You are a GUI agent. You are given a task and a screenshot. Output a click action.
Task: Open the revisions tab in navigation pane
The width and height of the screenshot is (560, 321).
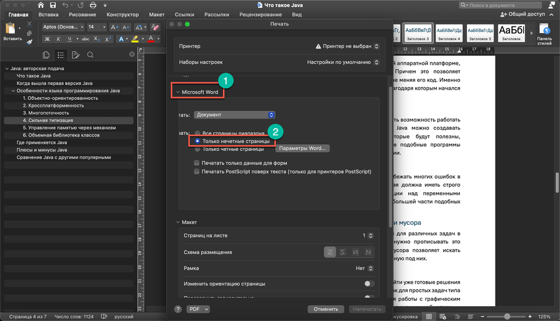click(75, 55)
